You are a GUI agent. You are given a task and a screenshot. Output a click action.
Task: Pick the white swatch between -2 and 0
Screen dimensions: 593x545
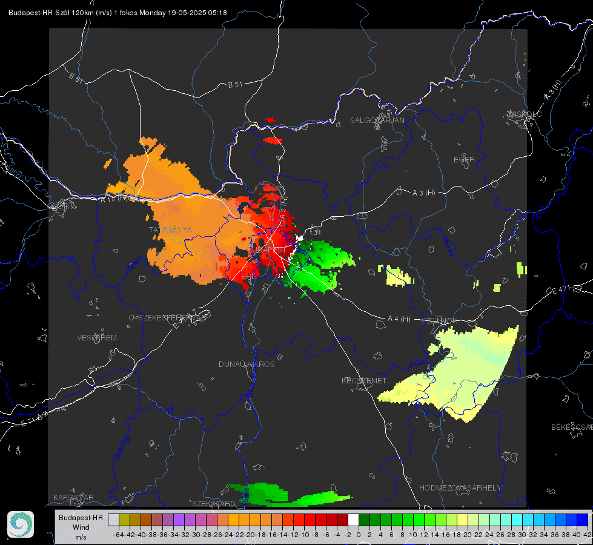point(353,520)
